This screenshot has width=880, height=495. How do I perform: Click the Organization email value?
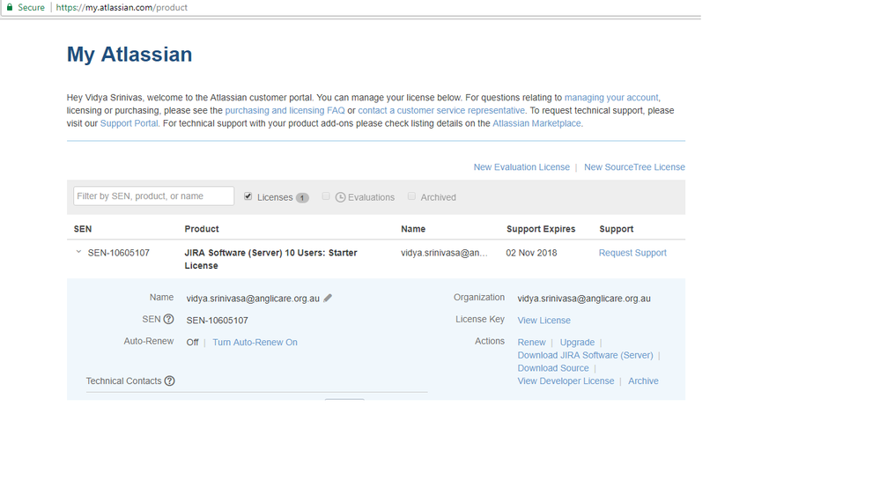click(x=584, y=298)
